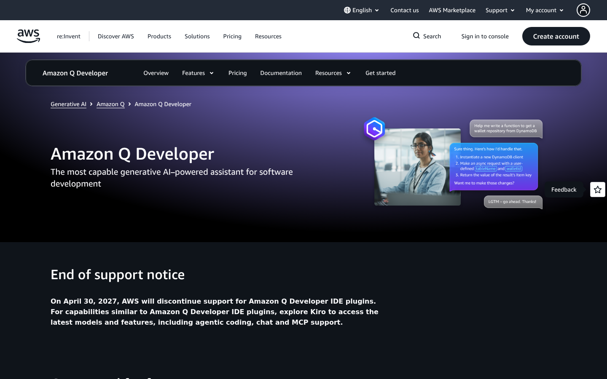Open the Contact us link
The image size is (607, 379).
pyautogui.click(x=405, y=10)
